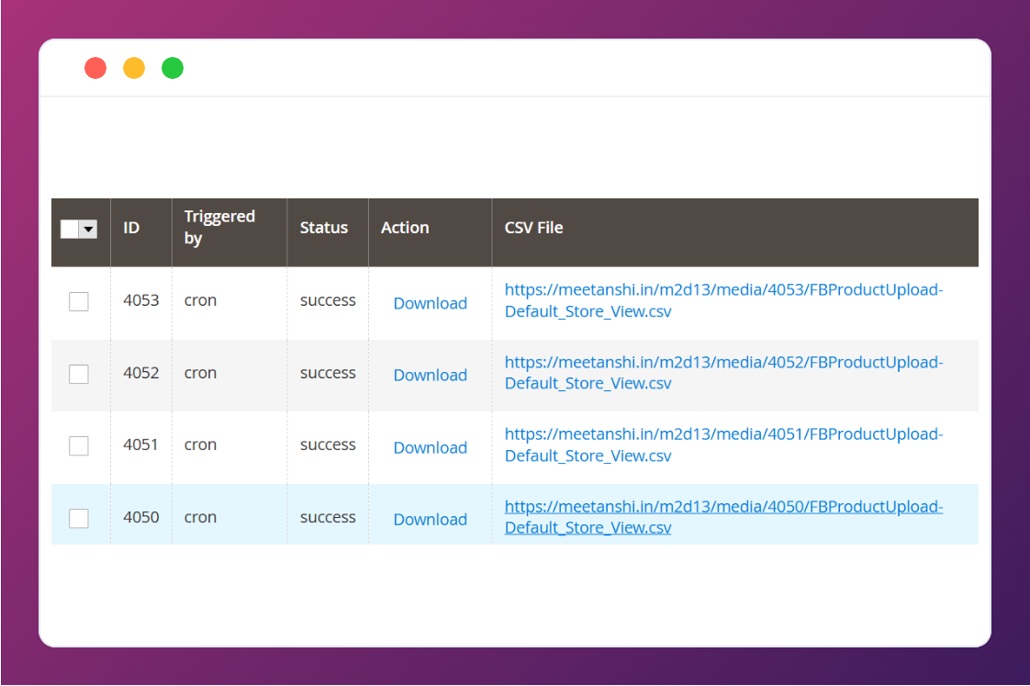Viewport: 1030px width, 686px height.
Task: Select 'success' status in row 4050
Action: tap(328, 518)
